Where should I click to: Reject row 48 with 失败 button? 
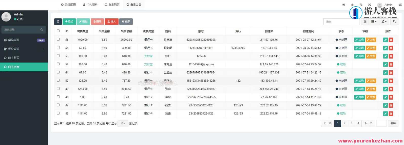371,97
